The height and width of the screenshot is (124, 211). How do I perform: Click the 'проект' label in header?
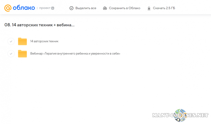click(x=44, y=8)
